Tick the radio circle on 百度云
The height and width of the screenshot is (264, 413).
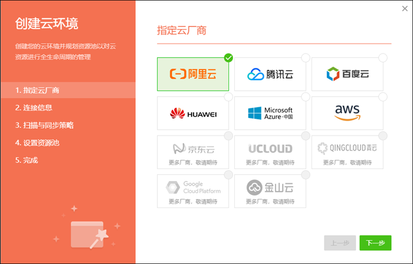[x=383, y=58]
